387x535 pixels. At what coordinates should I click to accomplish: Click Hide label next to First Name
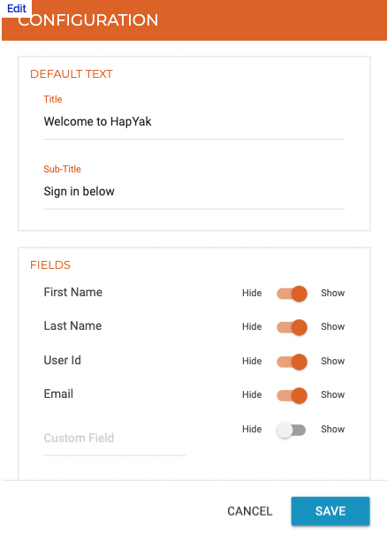252,293
